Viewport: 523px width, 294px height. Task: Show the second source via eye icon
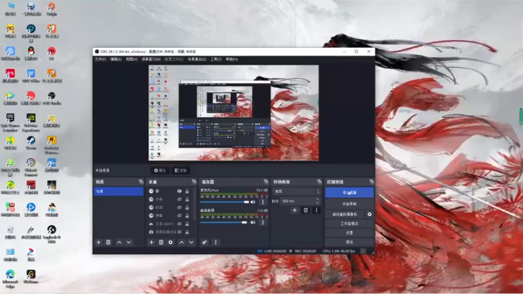coord(179,199)
